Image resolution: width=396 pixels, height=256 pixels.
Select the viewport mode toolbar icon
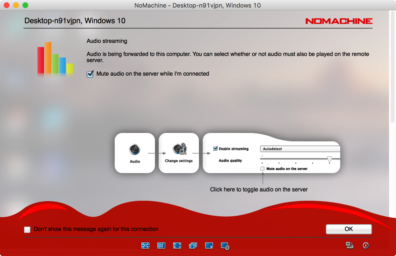point(161,245)
